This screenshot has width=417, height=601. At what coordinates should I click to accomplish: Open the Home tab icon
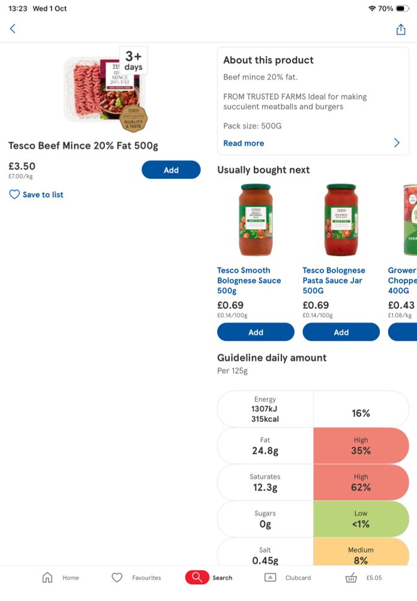(x=47, y=578)
